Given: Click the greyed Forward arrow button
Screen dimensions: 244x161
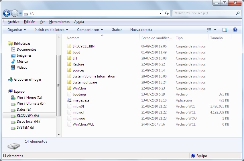Looking at the screenshot, I should [15, 13].
